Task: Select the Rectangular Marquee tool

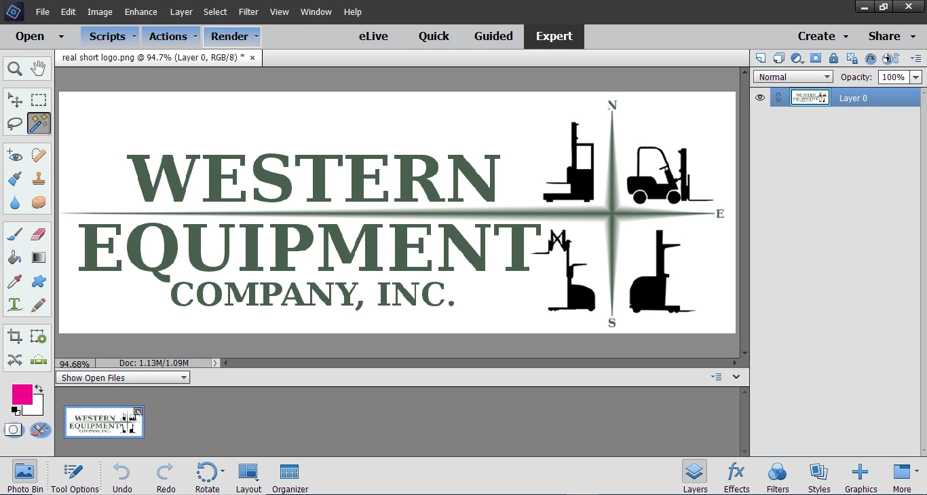Action: [39, 100]
